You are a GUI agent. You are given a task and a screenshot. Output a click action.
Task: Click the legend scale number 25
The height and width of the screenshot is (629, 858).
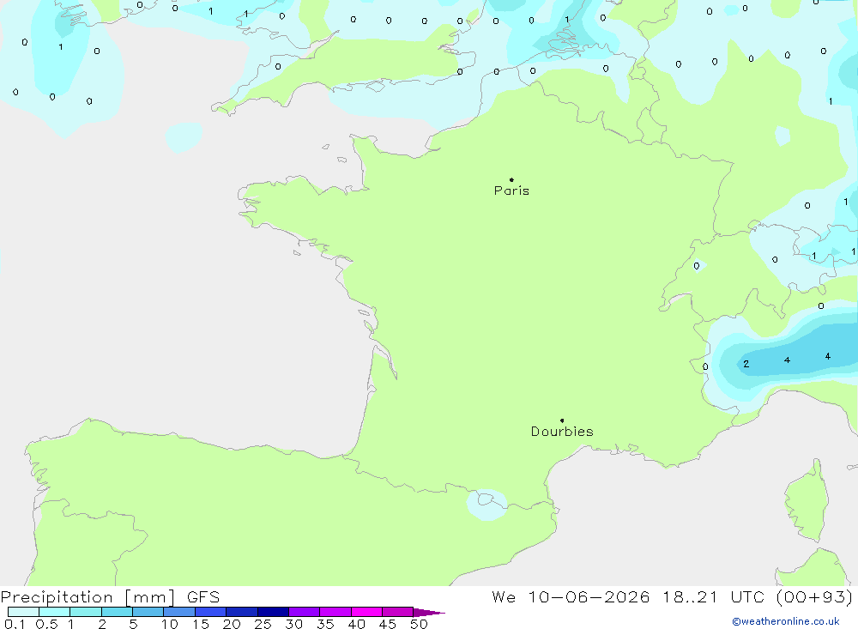[x=263, y=624]
